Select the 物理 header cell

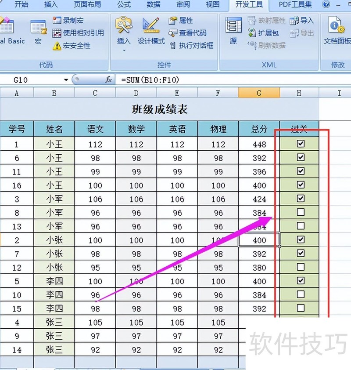click(x=218, y=129)
